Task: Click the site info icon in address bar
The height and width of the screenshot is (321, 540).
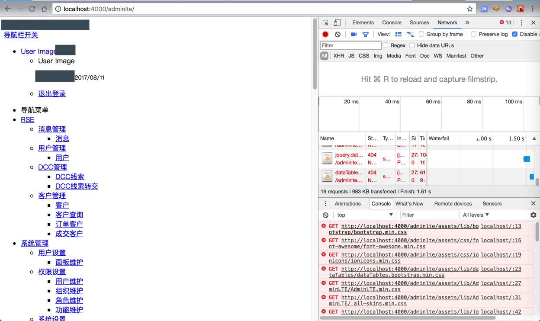Action: 58,9
